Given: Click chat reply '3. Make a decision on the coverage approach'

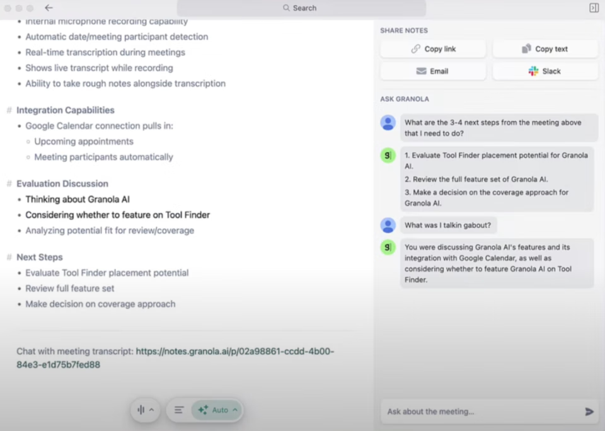Looking at the screenshot, I should pos(486,198).
